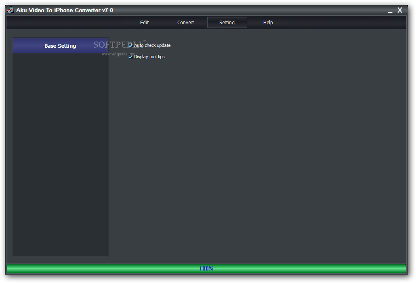Click the Aku Video To iPhone Converter title text
This screenshot has height=283, width=416.
coord(65,10)
